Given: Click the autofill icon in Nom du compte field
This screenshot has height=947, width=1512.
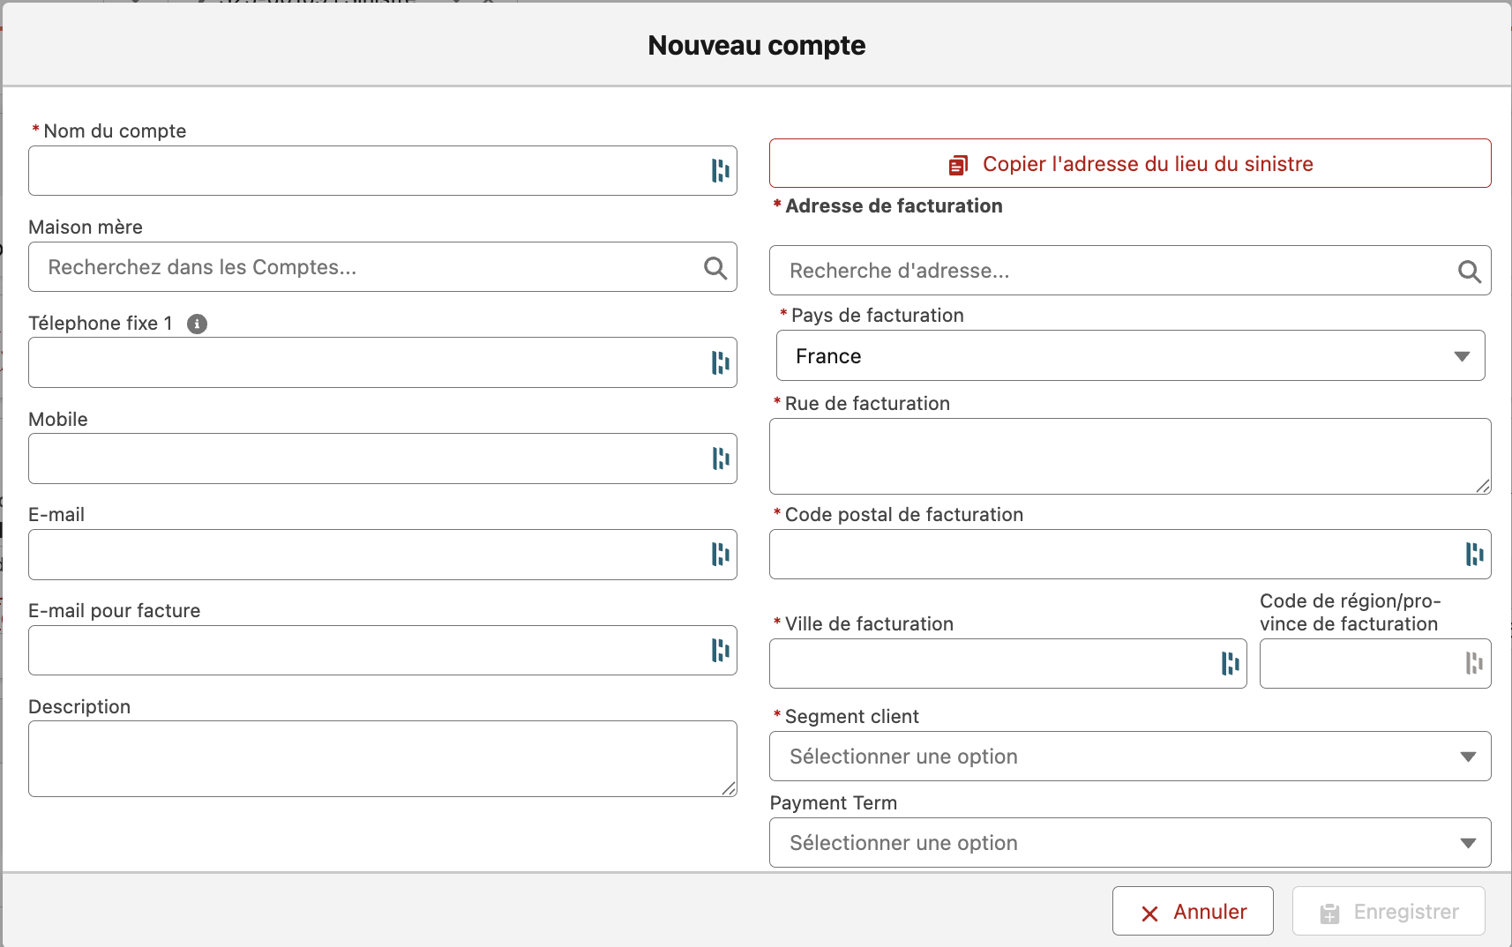Looking at the screenshot, I should coord(720,170).
